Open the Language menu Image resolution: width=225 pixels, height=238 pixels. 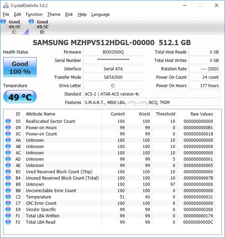pyautogui.click(x=101, y=14)
